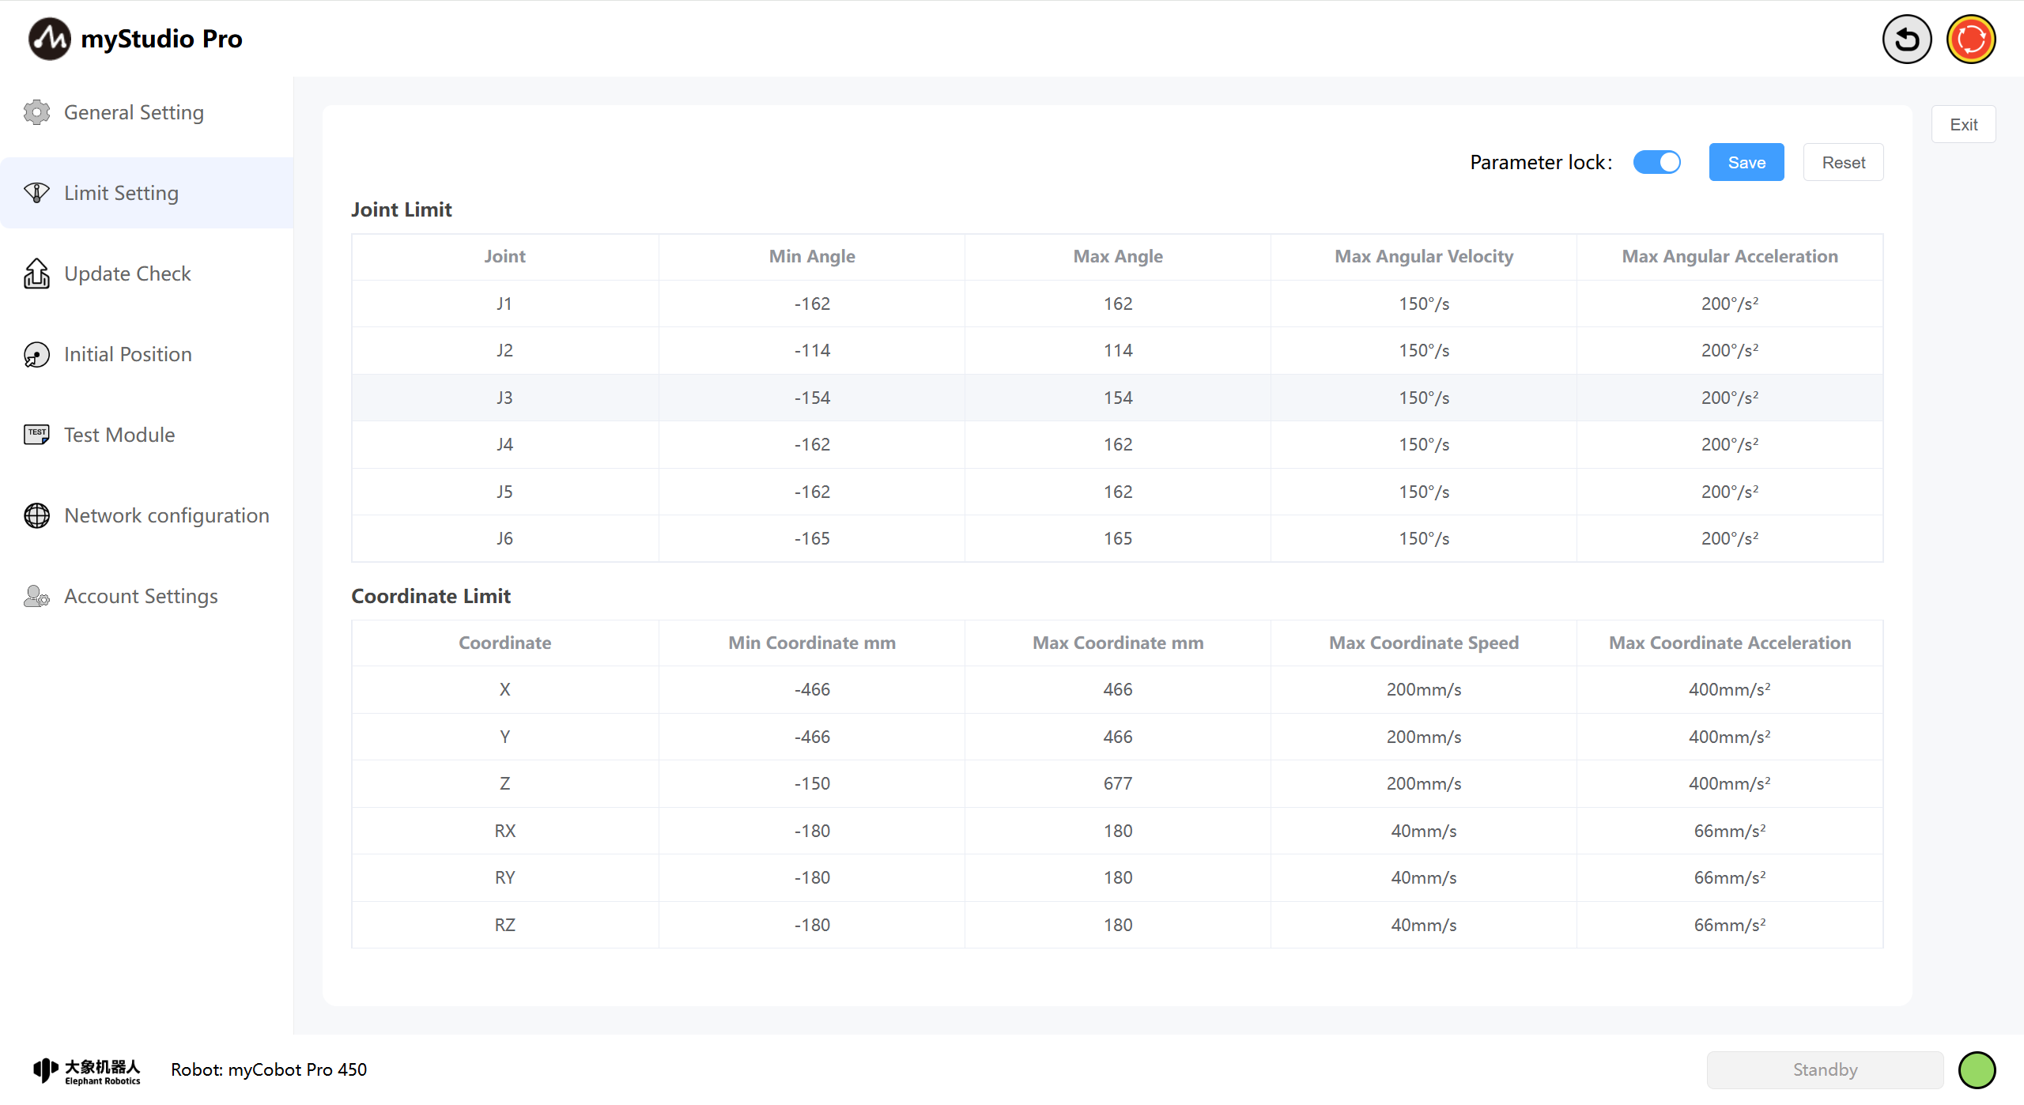Click the Exit button
Image resolution: width=2024 pixels, height=1105 pixels.
click(x=1963, y=124)
